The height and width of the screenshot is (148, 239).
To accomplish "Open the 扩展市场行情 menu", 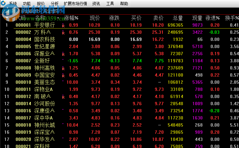I will pos(75,4).
